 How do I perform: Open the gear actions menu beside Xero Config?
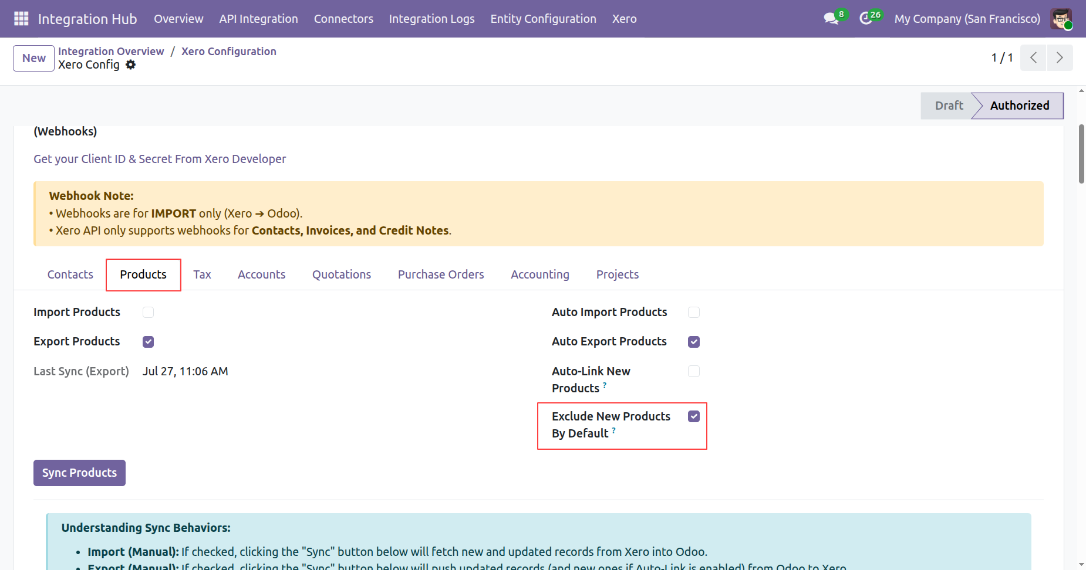coord(130,65)
